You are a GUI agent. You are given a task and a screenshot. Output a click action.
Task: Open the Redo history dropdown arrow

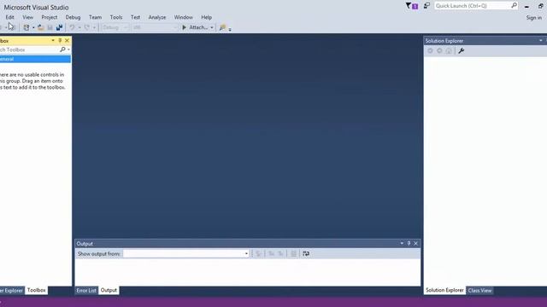94,27
